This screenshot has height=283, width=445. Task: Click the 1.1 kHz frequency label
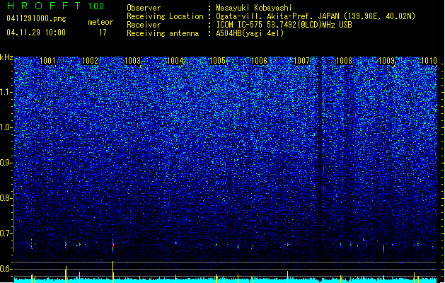pos(6,92)
